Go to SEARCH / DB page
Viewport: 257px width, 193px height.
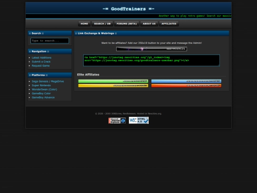coord(102,24)
